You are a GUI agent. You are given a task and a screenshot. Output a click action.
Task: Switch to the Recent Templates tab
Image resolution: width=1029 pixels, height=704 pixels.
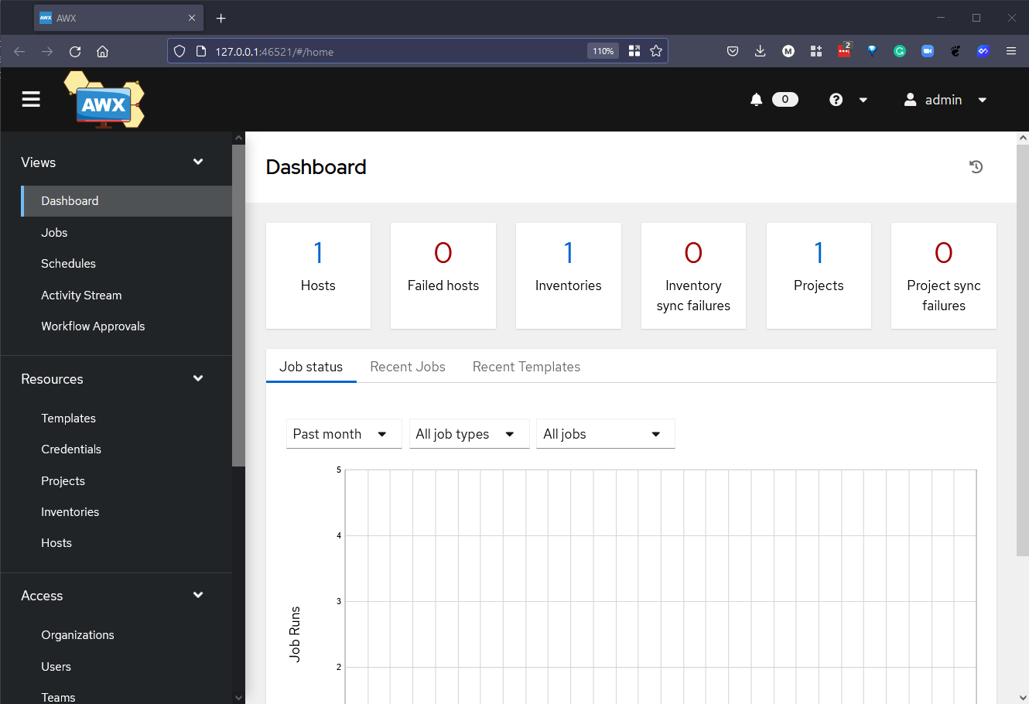[x=526, y=366]
